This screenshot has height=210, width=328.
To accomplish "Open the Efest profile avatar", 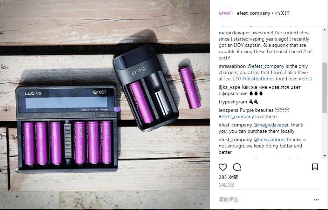I will coord(226,13).
